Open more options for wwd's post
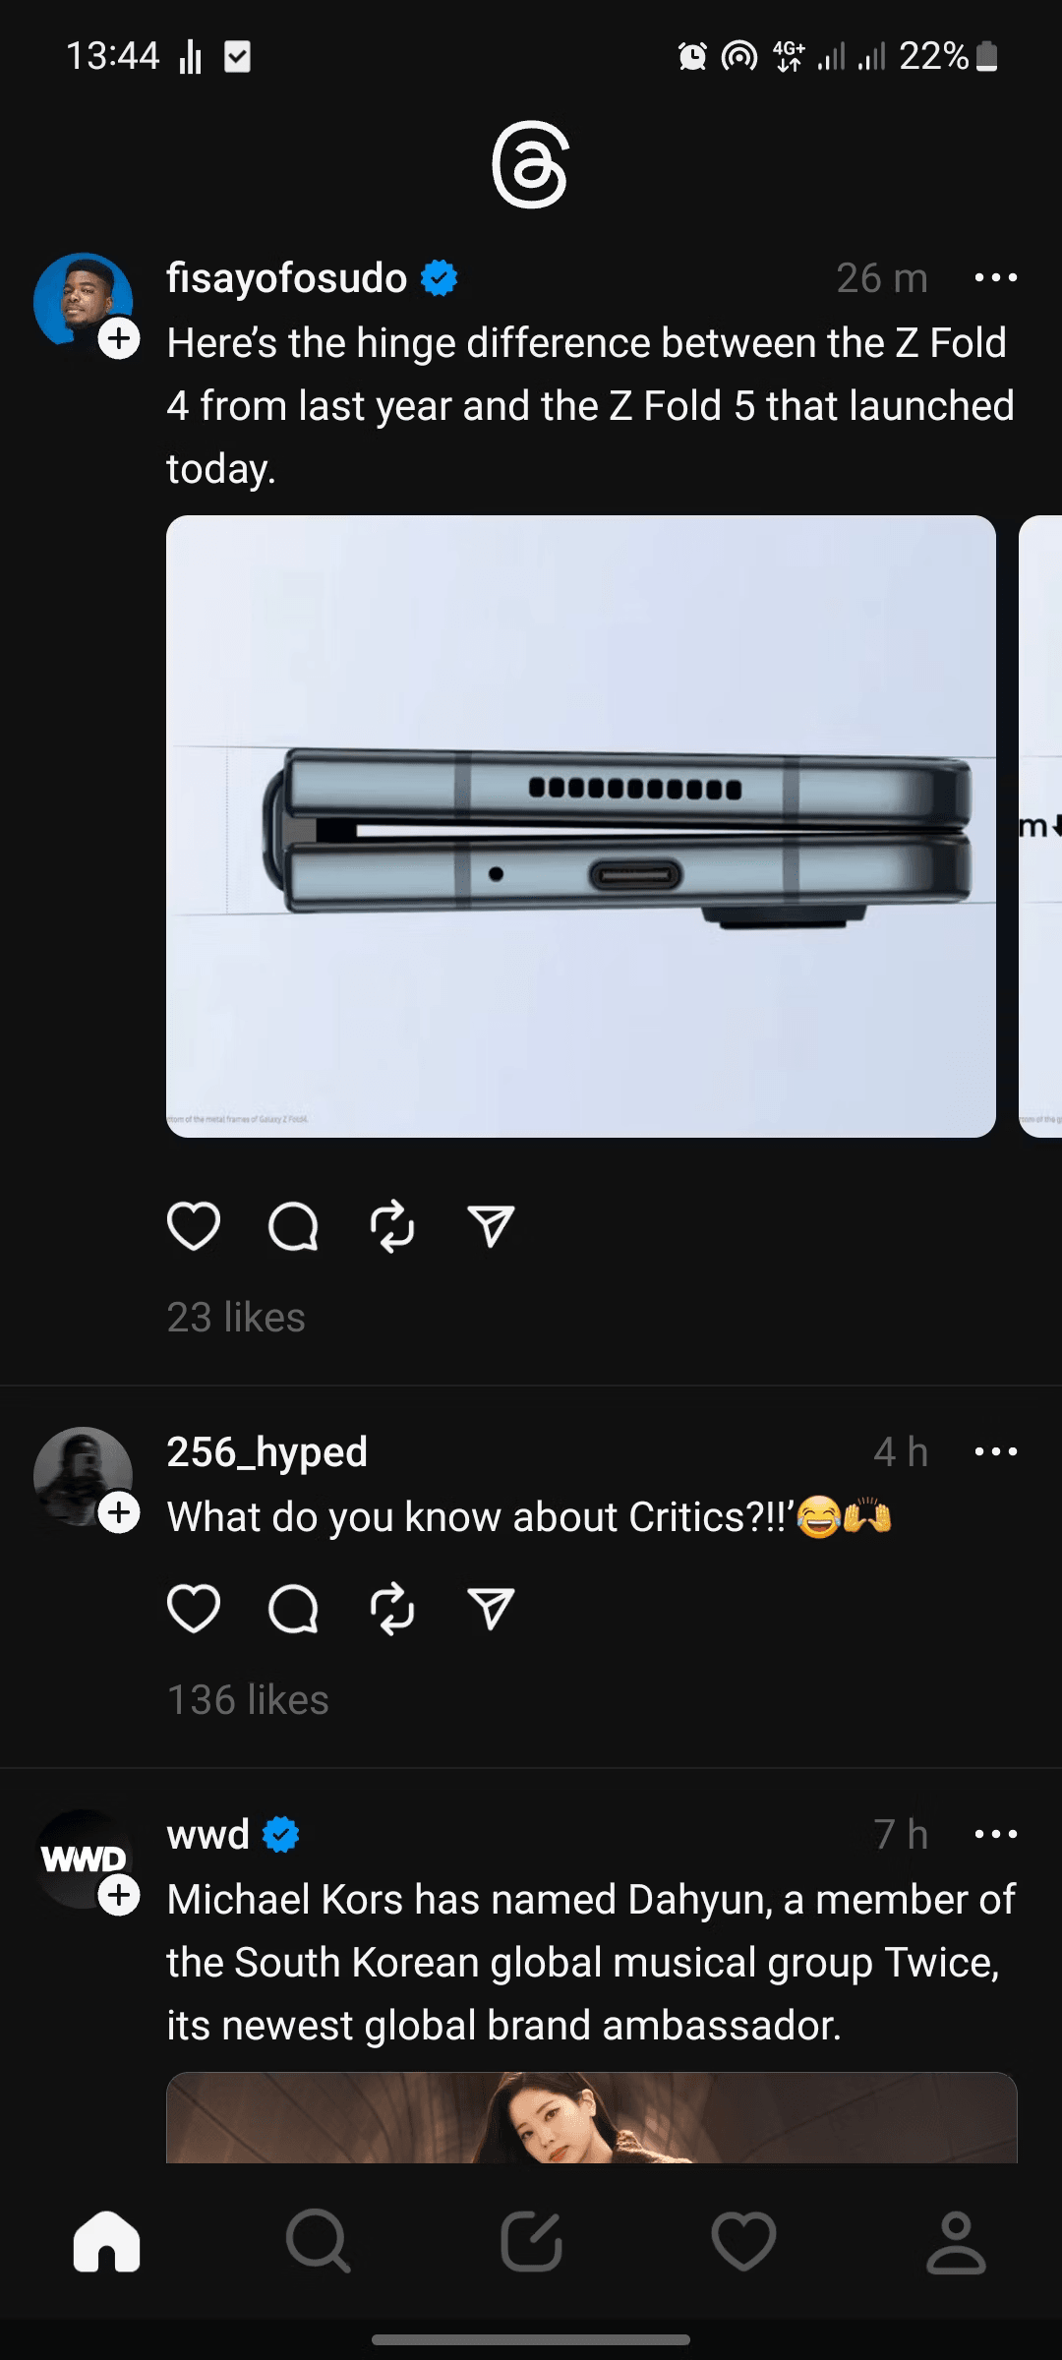The height and width of the screenshot is (2360, 1062). [x=995, y=1834]
